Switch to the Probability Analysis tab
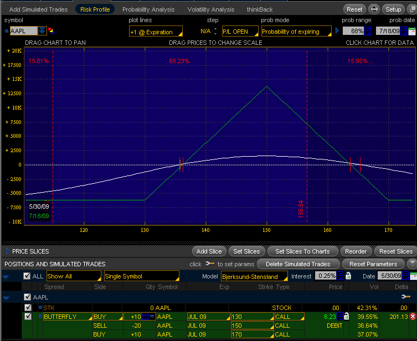This screenshot has height=341, width=417. 148,9
